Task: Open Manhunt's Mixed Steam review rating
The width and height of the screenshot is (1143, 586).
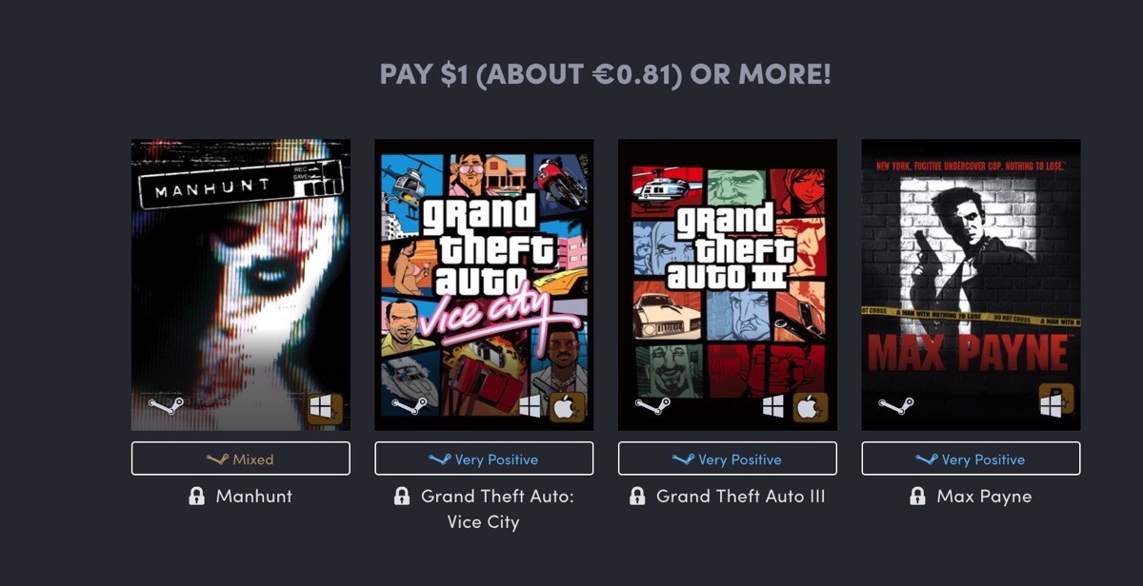Action: pyautogui.click(x=241, y=459)
